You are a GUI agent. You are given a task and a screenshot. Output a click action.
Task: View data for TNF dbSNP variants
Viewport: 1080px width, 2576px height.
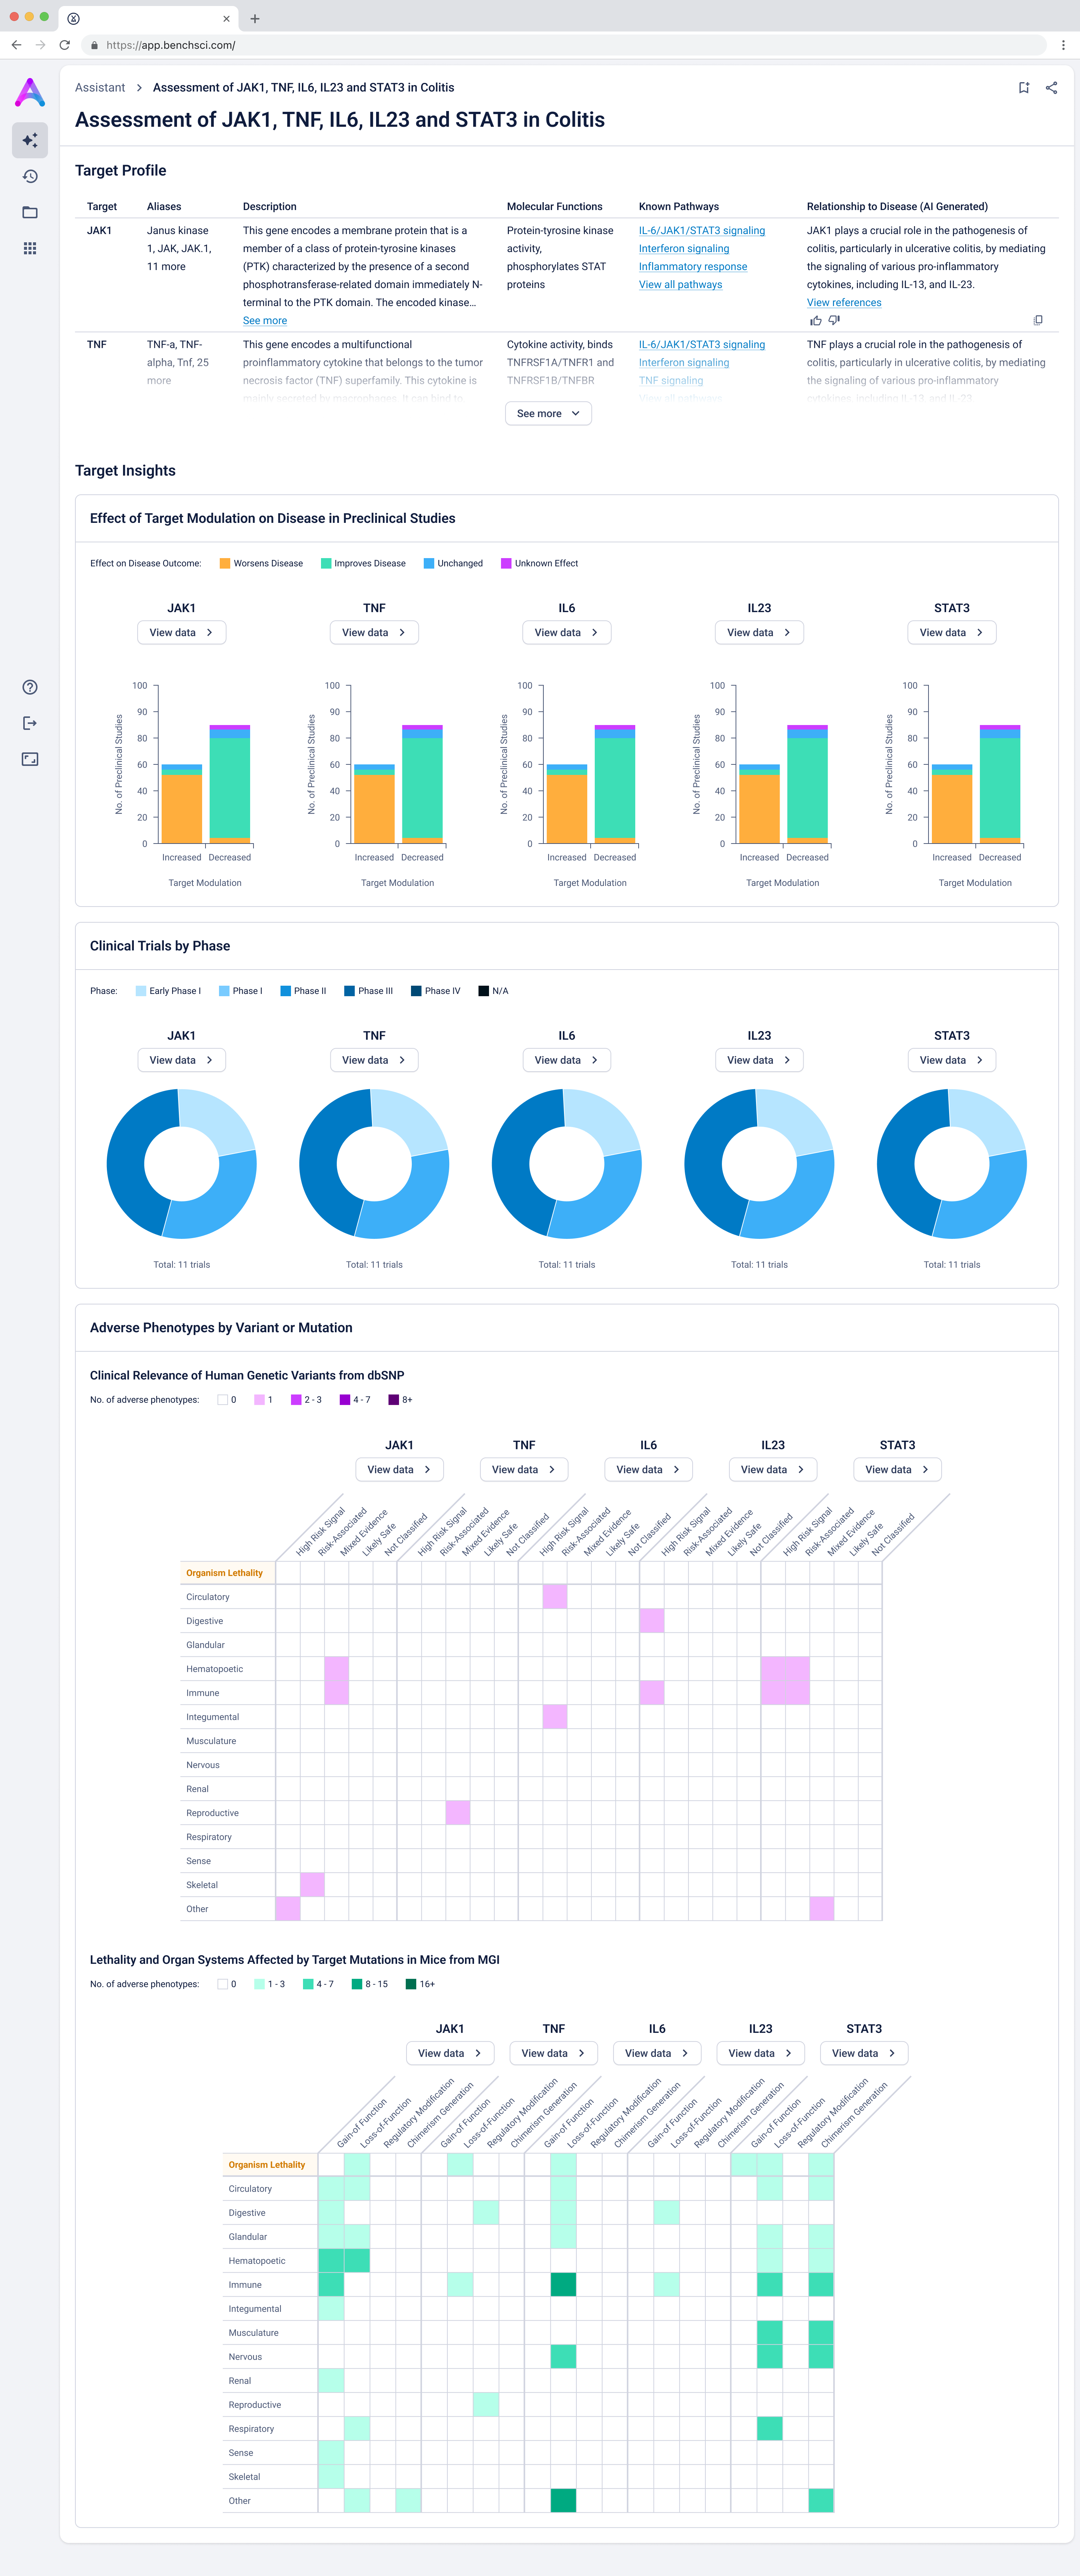click(x=524, y=1470)
